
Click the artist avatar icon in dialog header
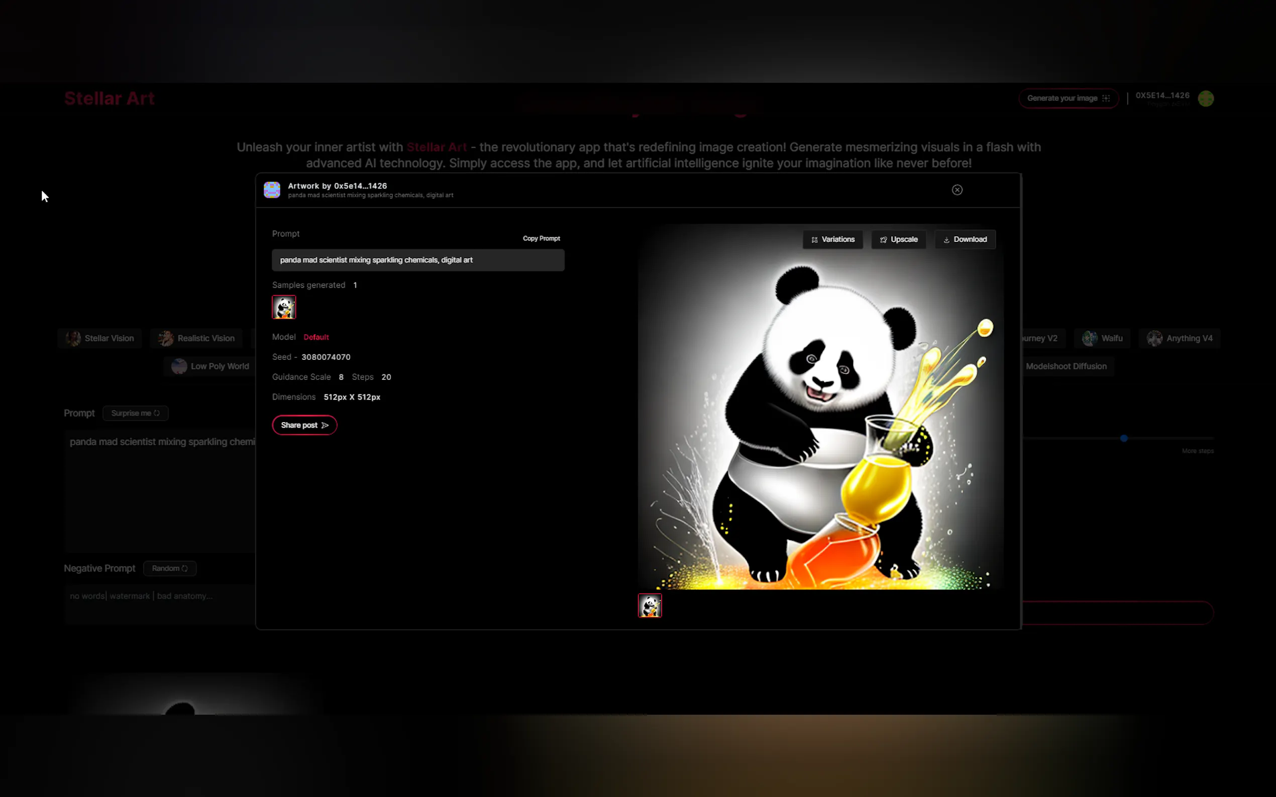point(272,190)
